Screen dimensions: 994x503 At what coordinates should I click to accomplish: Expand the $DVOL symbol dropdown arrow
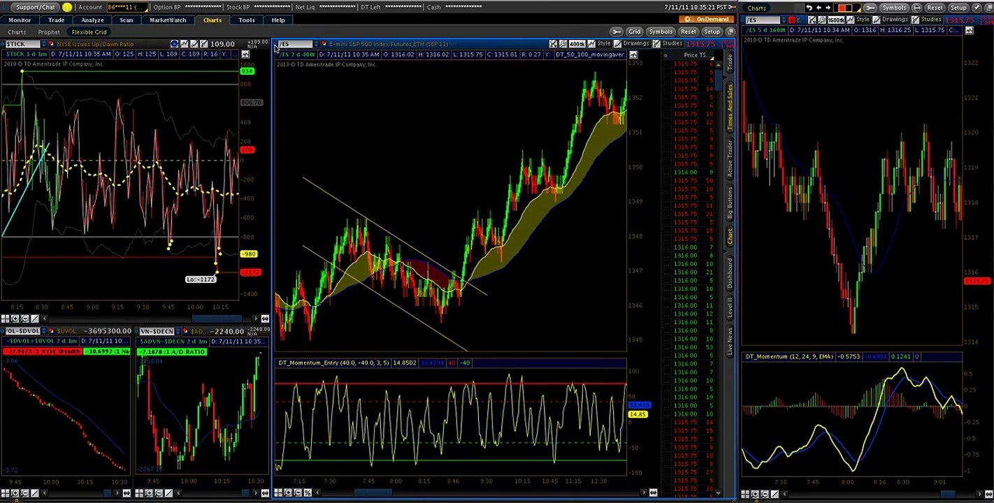(44, 331)
